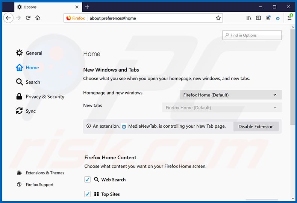Screen dimensions: 297x203
Task: Expand the Homepage and new windows dropdown
Action: (x=230, y=95)
